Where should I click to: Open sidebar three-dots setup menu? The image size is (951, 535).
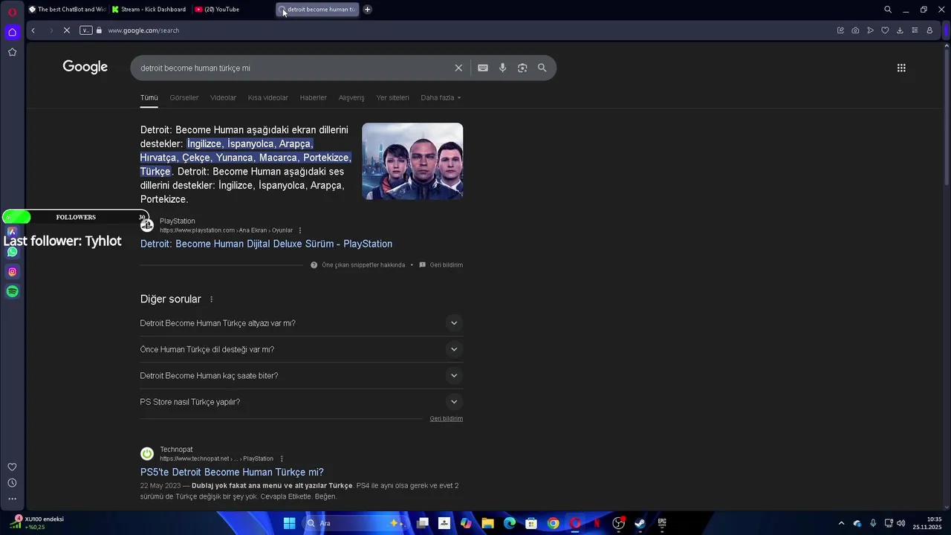click(x=12, y=499)
